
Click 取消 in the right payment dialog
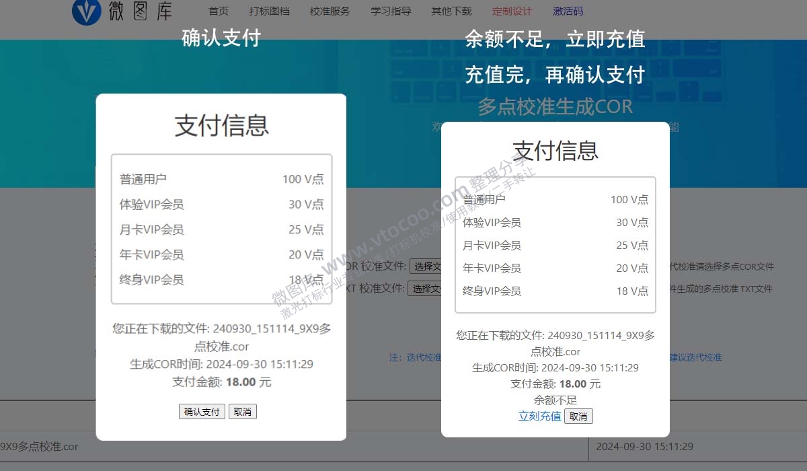point(579,416)
